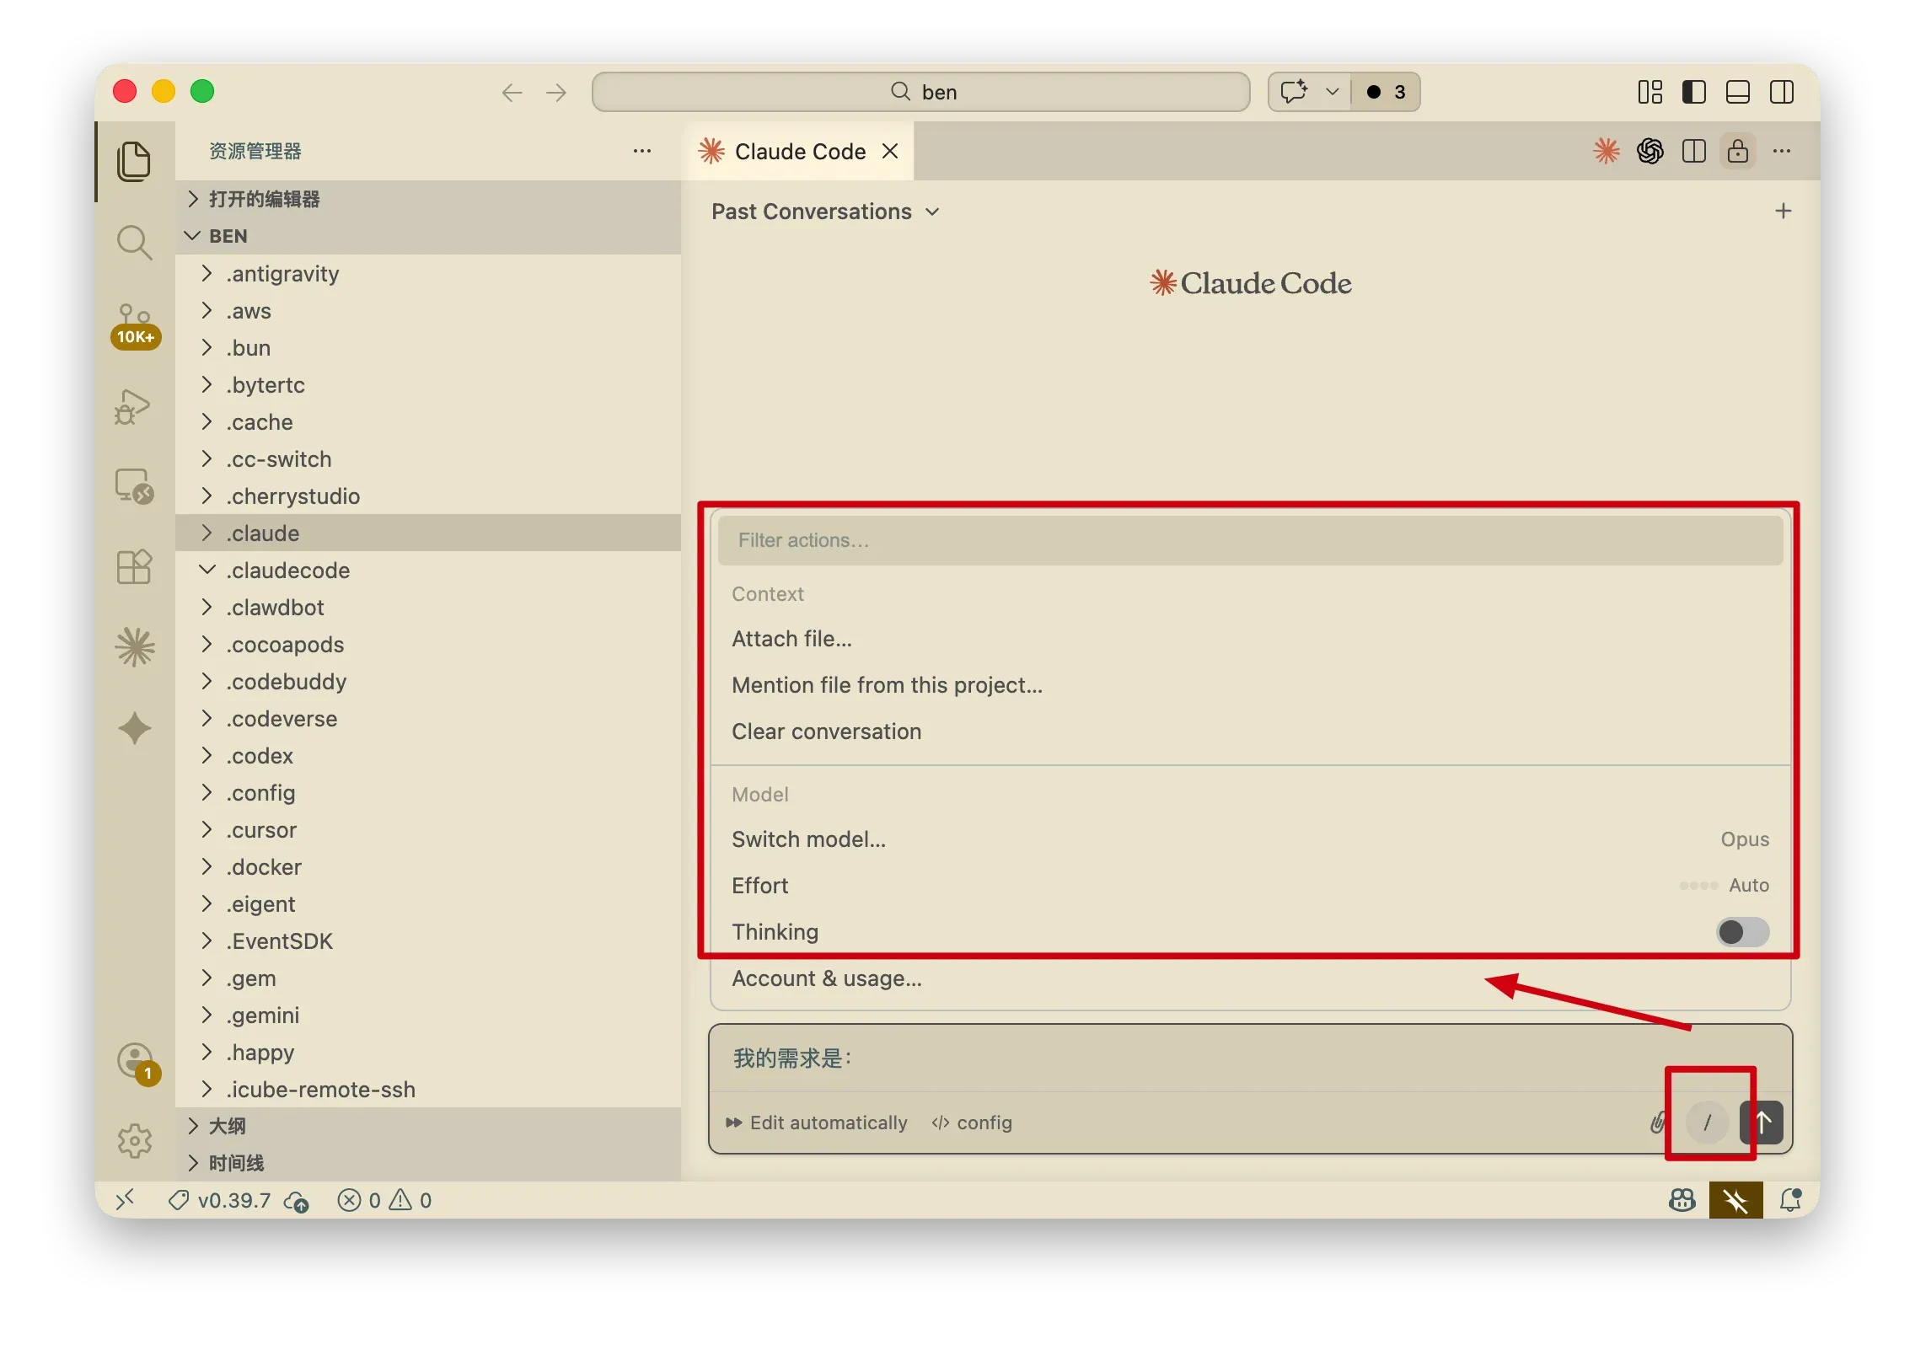Toggle the primary side bar
This screenshot has height=1345, width=1915.
[1694, 92]
